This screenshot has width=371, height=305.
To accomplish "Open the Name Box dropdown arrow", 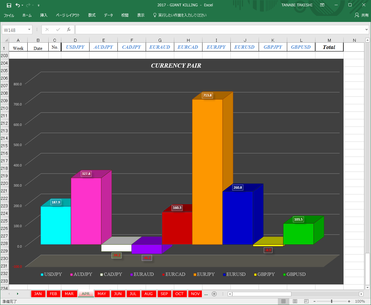I will coord(29,30).
